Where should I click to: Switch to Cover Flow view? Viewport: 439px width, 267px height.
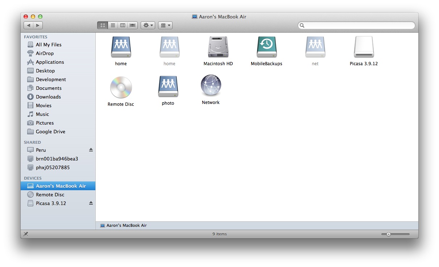coord(133,25)
